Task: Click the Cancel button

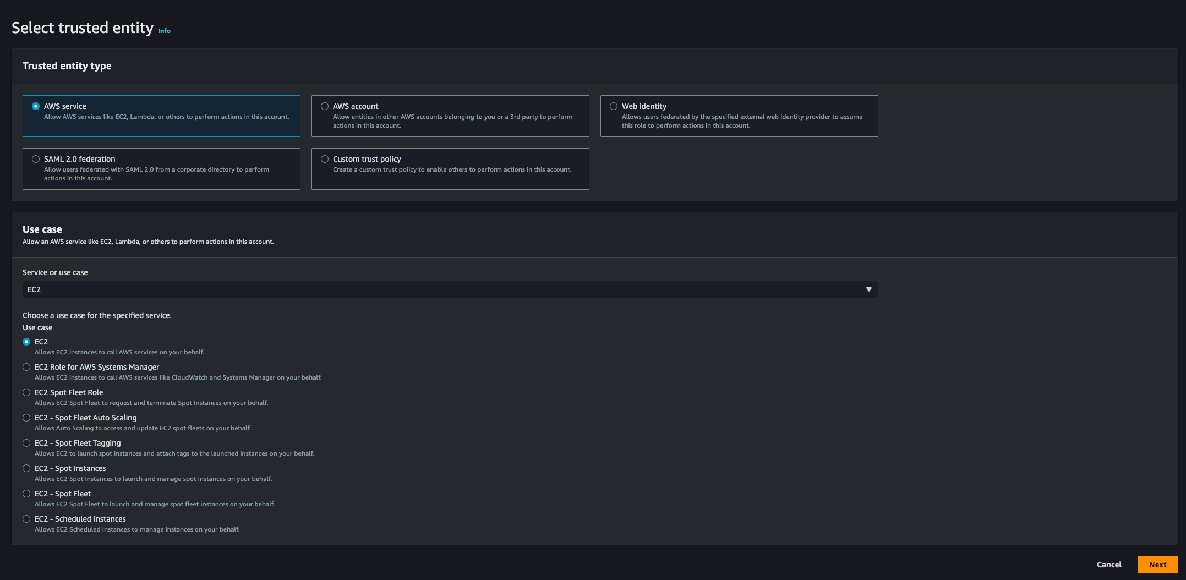Action: tap(1109, 565)
